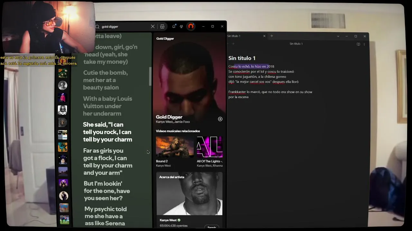Open the Bound 2 video thumbnail
Image resolution: width=412 pixels, height=231 pixels.
pos(175,147)
